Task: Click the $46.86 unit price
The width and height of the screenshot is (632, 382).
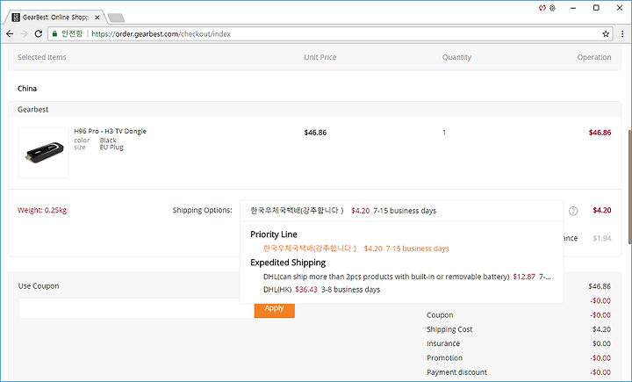Action: click(x=315, y=133)
